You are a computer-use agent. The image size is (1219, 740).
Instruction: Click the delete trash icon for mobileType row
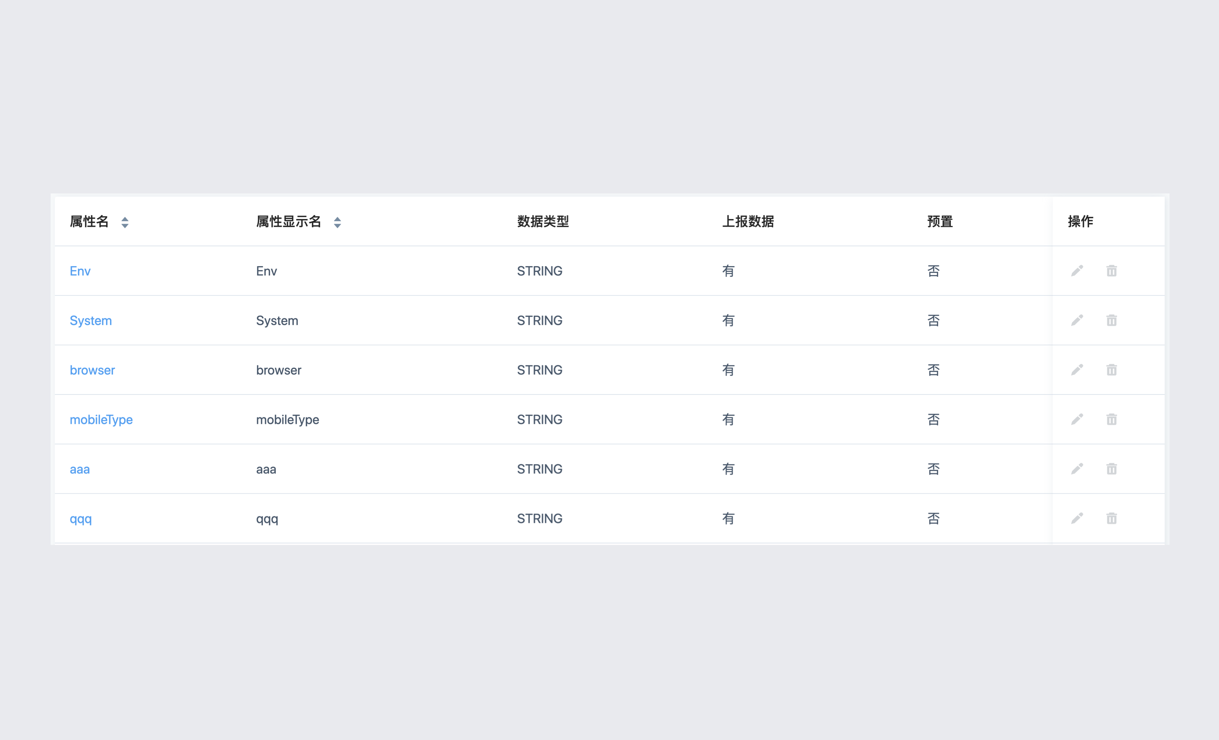pos(1112,419)
